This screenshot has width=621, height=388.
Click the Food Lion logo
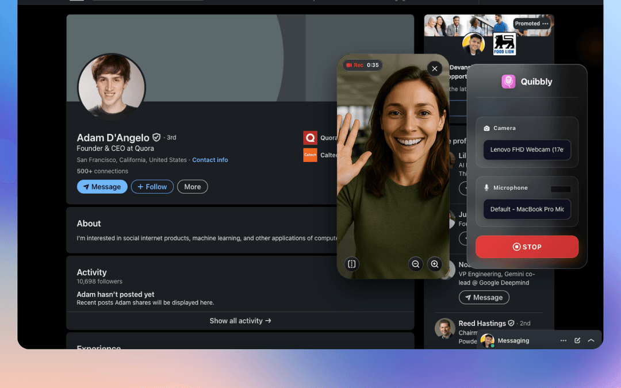[x=504, y=44]
